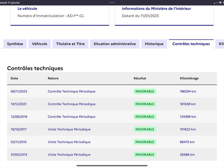Screen dimensions: 224x168
Task: Click the FAVORABLE badge for 06/11/2023
Action: click(x=145, y=92)
